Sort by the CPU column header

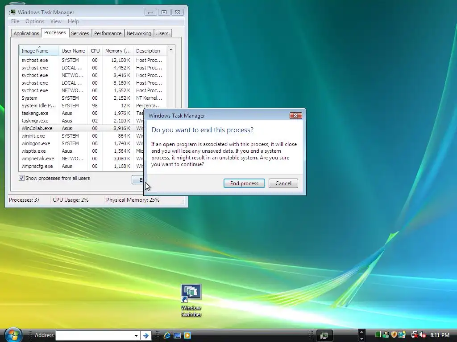(95, 51)
